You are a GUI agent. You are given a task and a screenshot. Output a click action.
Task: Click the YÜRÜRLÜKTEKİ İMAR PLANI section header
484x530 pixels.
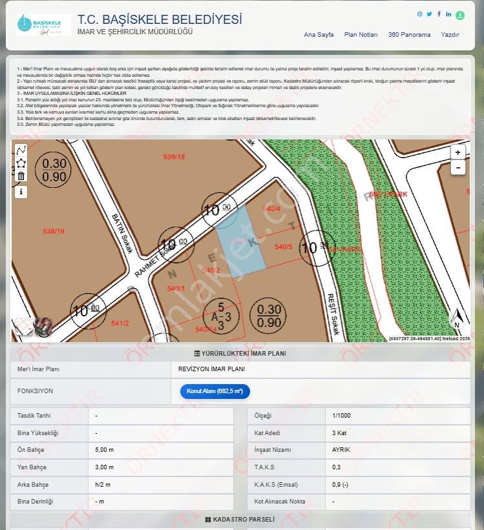(x=240, y=353)
